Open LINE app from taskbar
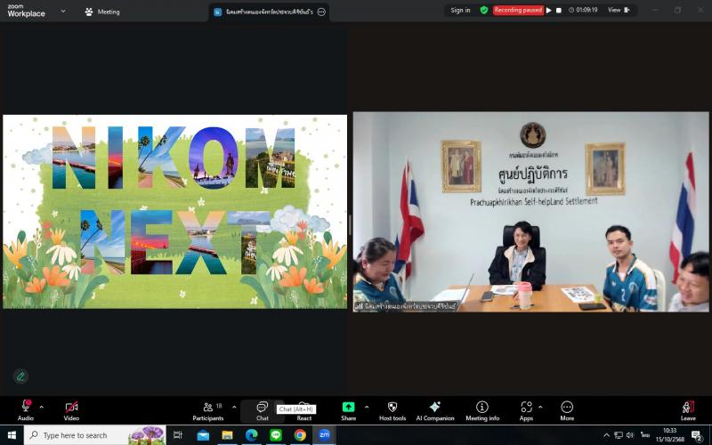This screenshot has width=712, height=445. tap(276, 435)
